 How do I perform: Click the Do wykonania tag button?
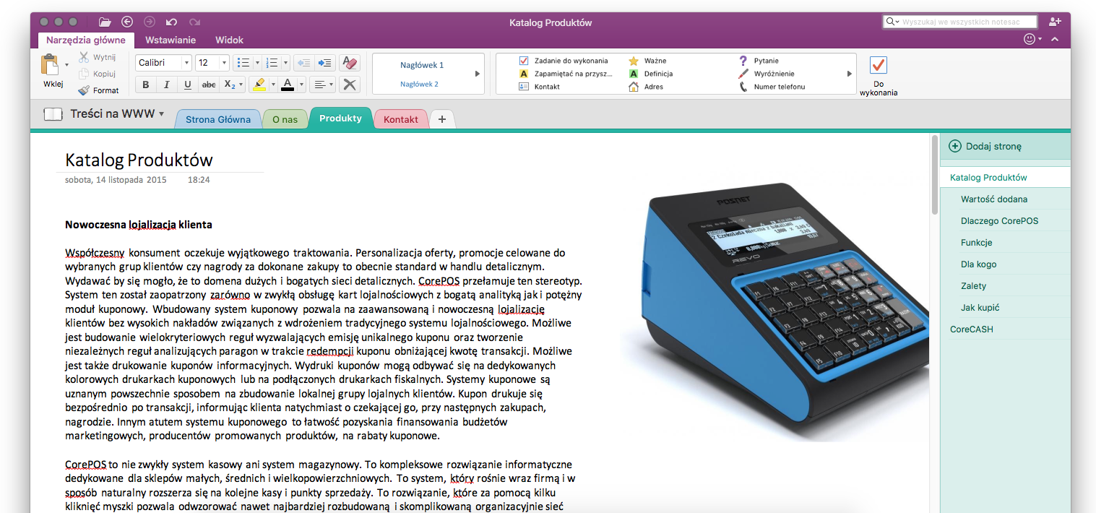(x=879, y=74)
